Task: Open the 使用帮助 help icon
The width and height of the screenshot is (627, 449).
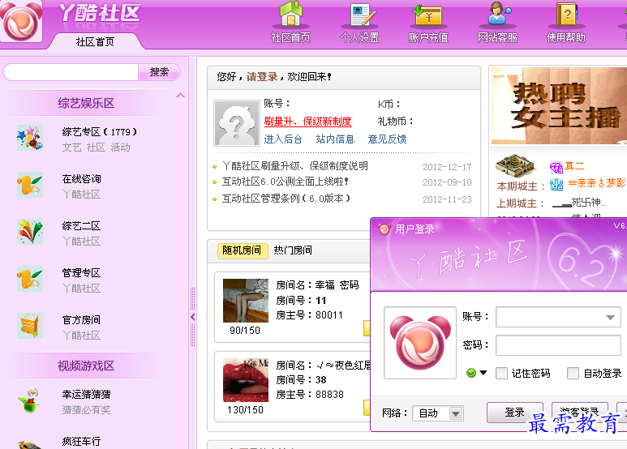Action: click(x=566, y=15)
